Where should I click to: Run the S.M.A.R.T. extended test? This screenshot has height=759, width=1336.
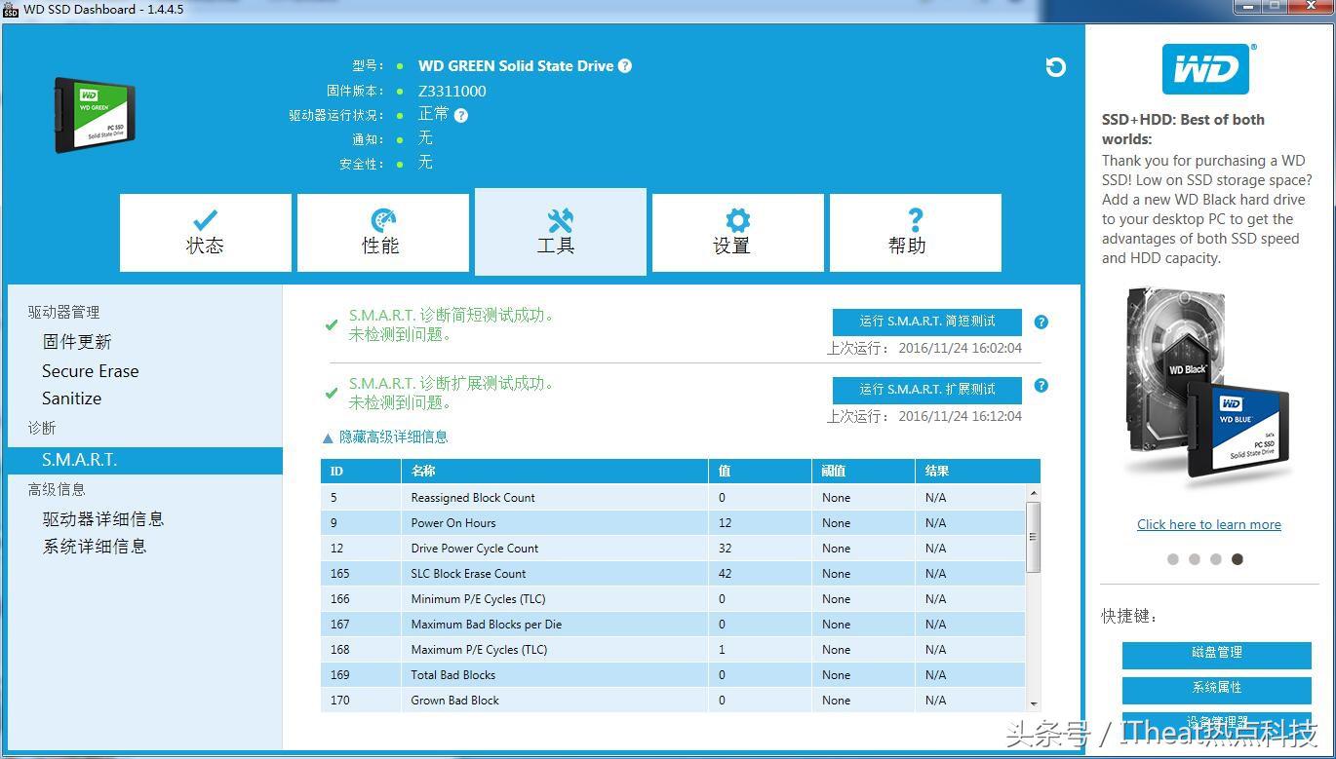click(925, 389)
